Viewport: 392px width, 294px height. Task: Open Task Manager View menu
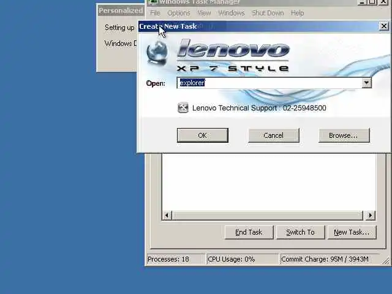(204, 13)
